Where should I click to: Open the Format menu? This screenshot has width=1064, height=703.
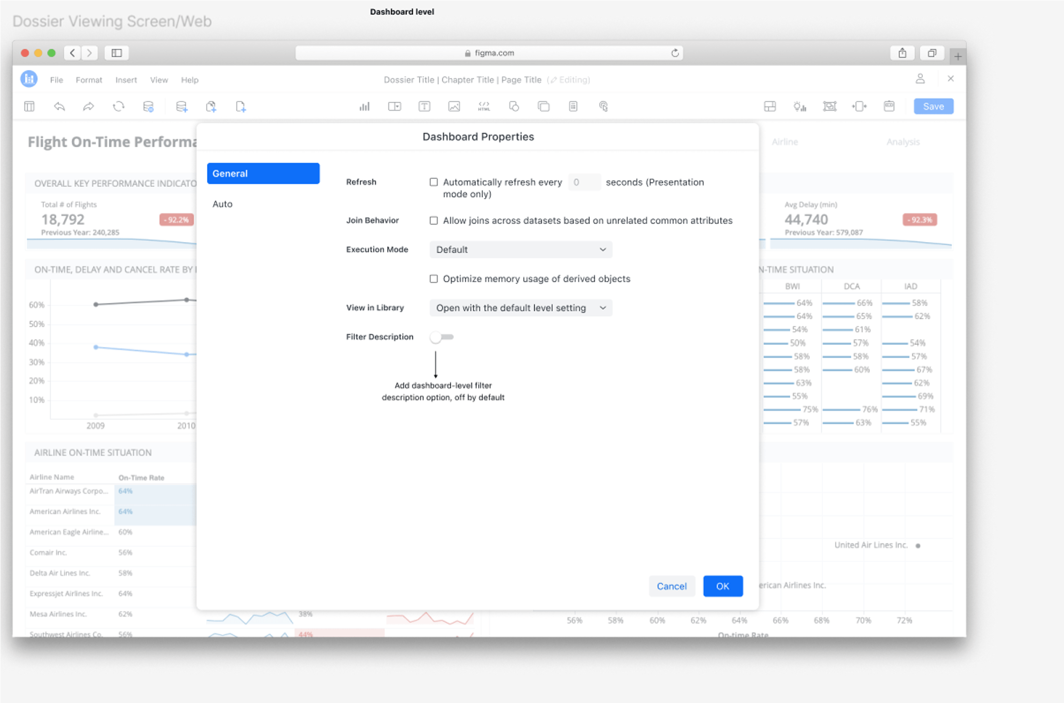pyautogui.click(x=89, y=80)
